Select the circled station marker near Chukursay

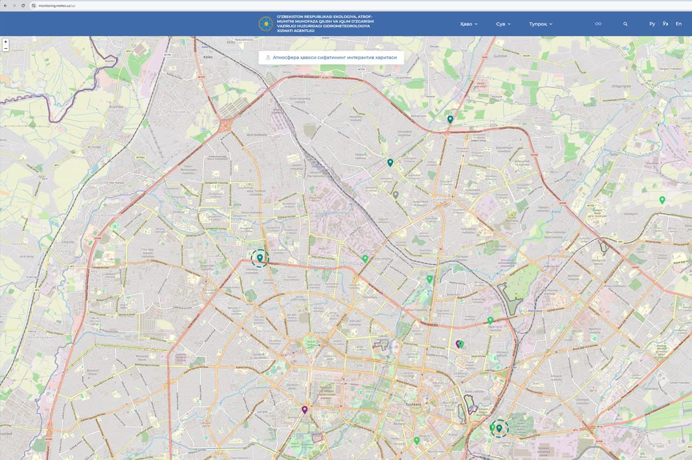click(x=260, y=258)
